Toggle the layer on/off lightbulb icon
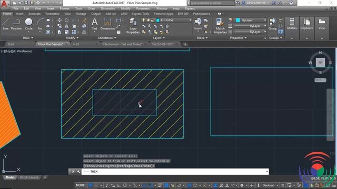Viewport: 337px width, 189px height. tap(143, 20)
